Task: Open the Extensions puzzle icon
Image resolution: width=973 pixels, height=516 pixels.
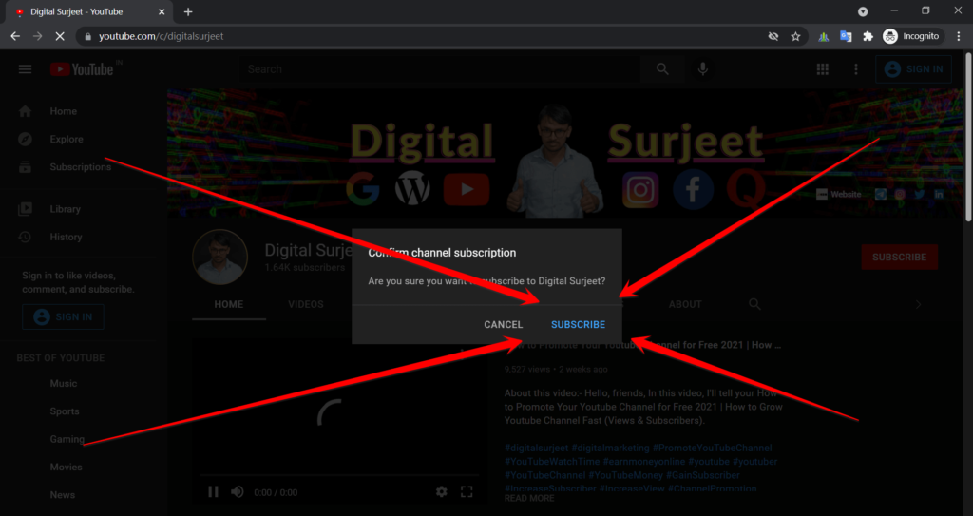Action: pyautogui.click(x=868, y=37)
